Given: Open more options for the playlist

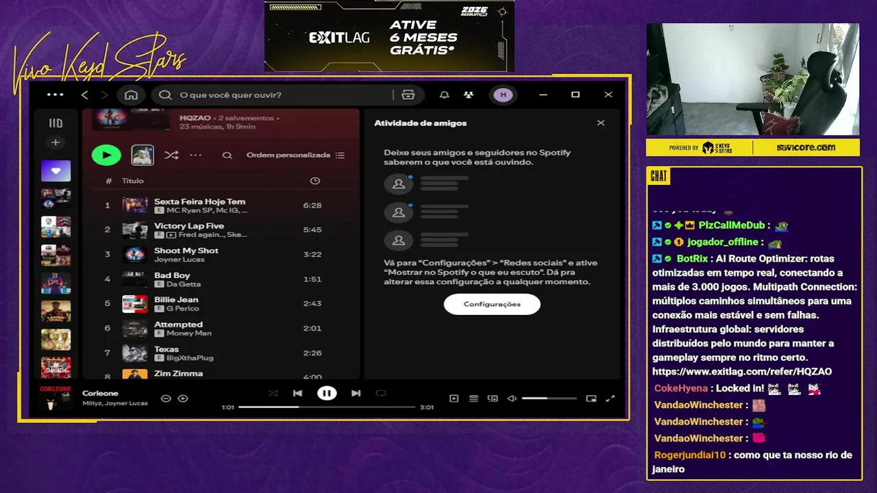Looking at the screenshot, I should pos(196,155).
